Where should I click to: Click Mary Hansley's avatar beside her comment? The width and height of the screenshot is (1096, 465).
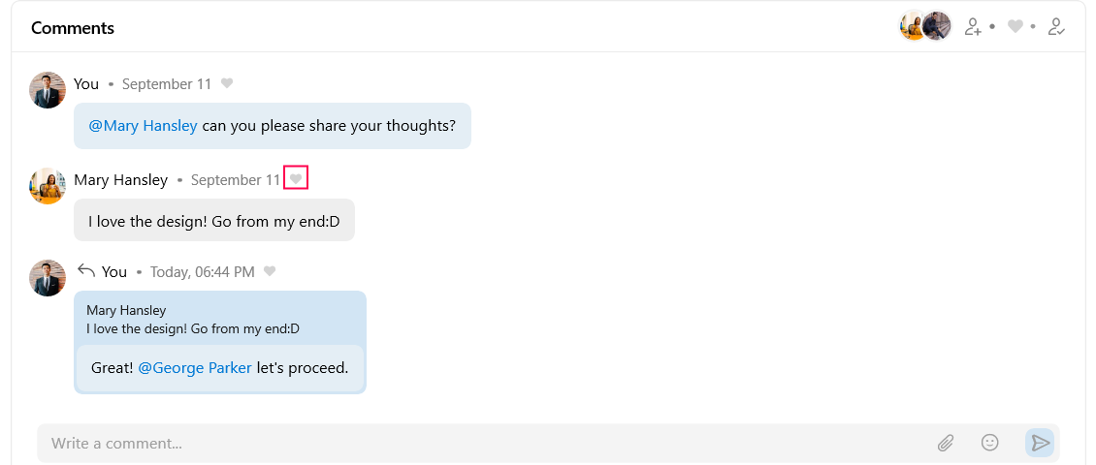[48, 185]
